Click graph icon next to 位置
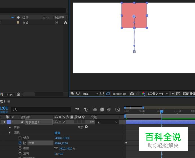 [x=25, y=143]
